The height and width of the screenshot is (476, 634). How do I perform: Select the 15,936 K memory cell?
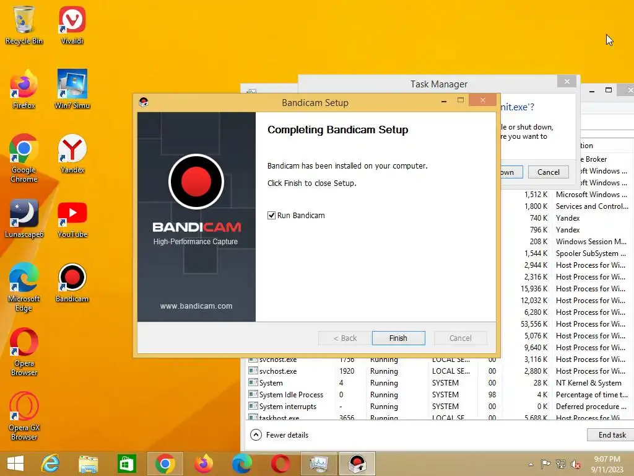[x=534, y=289]
